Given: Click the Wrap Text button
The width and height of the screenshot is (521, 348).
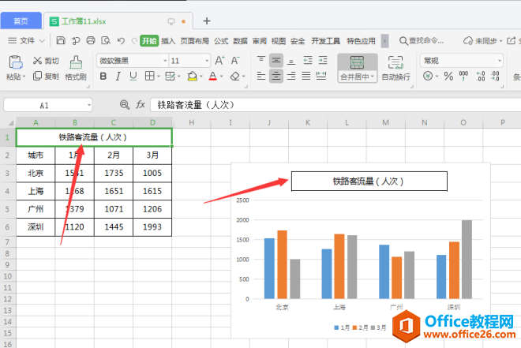Looking at the screenshot, I should 395,68.
